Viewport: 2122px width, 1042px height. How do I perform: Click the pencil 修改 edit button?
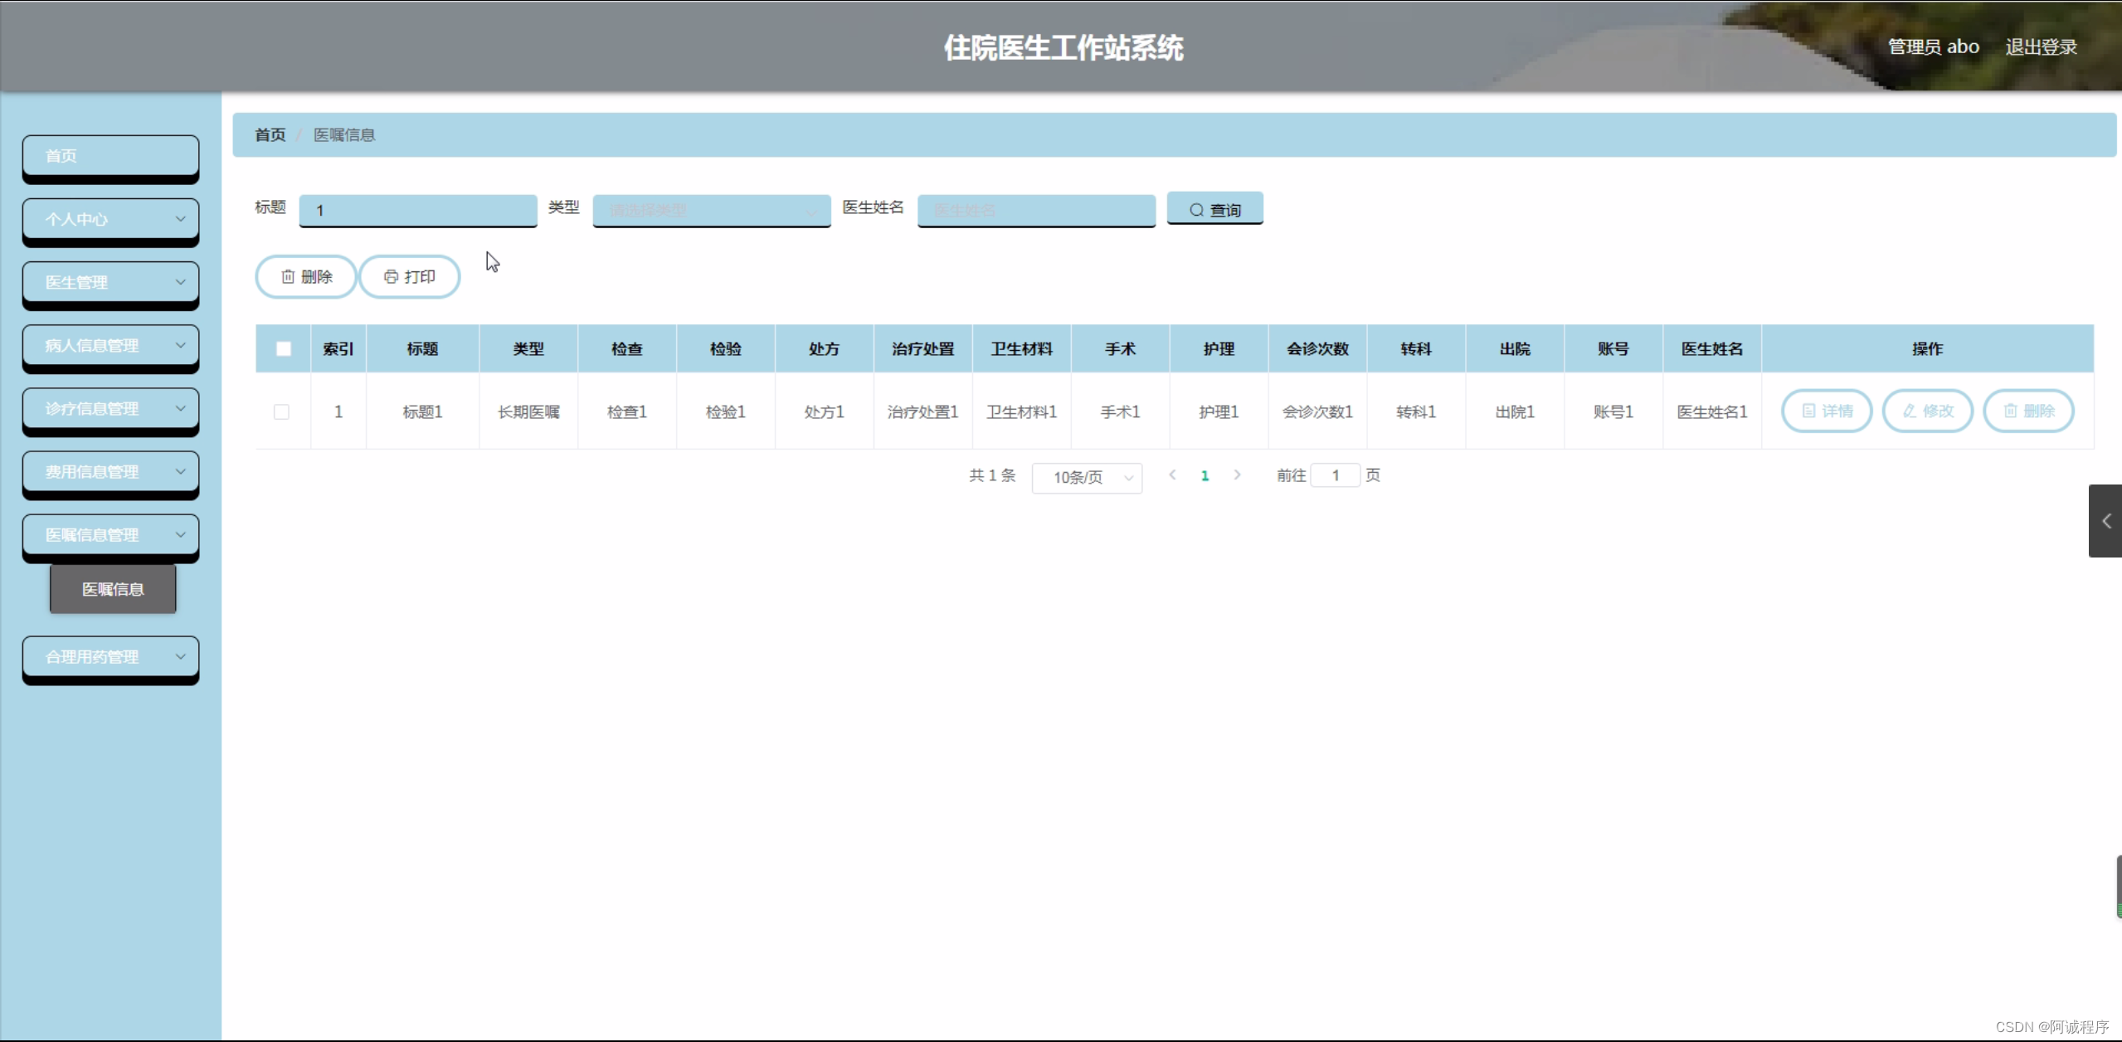(1927, 411)
